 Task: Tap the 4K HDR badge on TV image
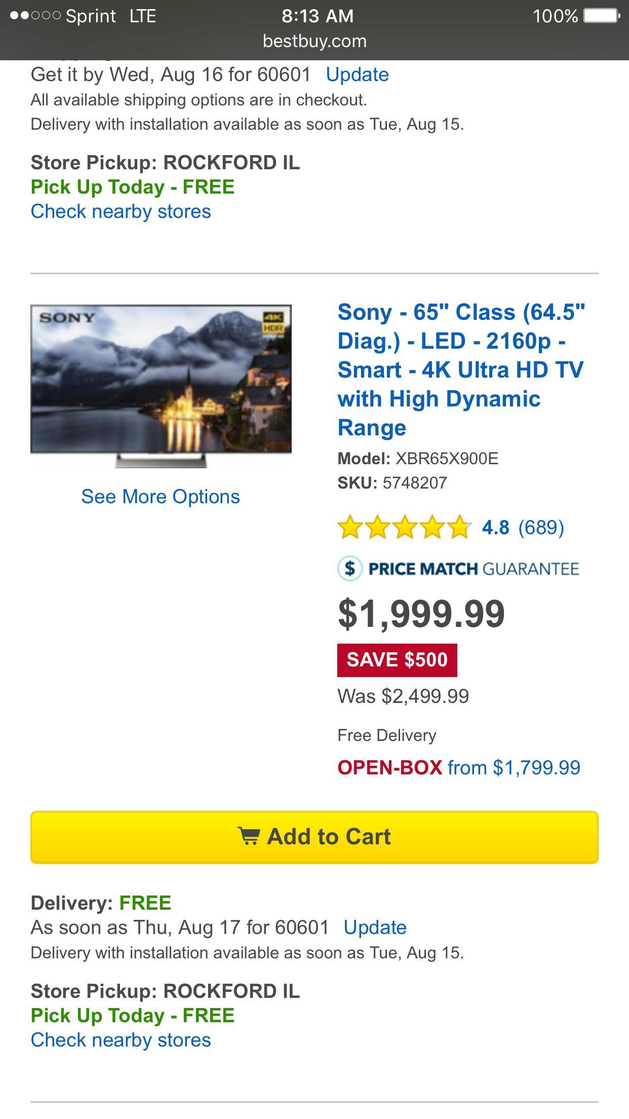(273, 322)
